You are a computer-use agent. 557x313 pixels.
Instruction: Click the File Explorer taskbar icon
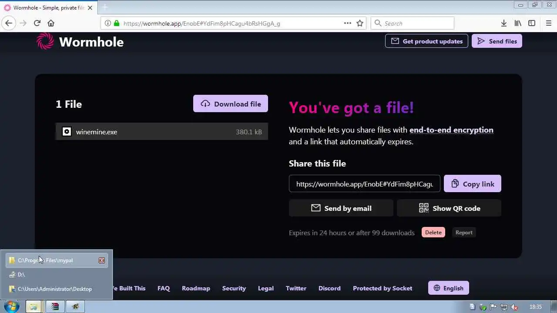click(x=34, y=306)
